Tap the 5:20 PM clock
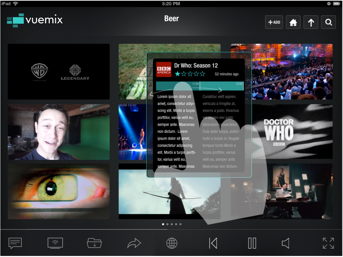343x257 pixels. 171,4
